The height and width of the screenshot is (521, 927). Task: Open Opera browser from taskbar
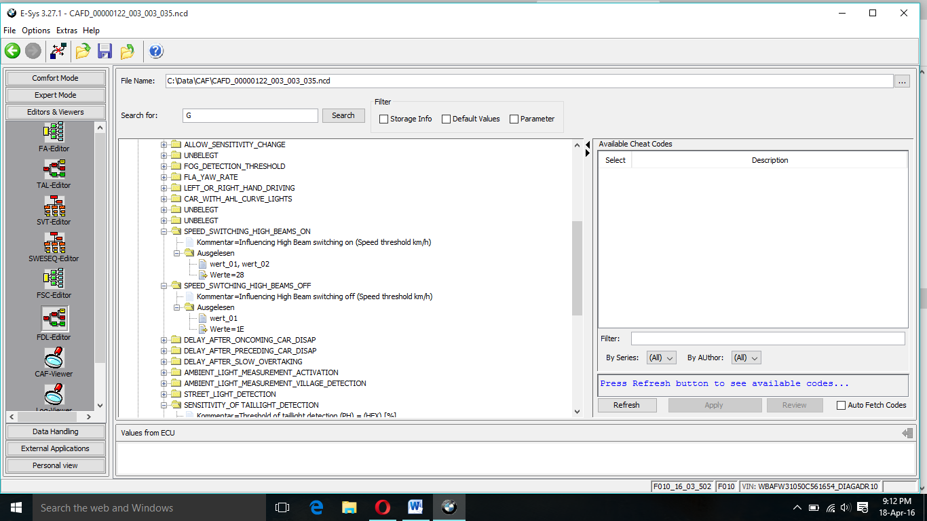click(x=382, y=507)
